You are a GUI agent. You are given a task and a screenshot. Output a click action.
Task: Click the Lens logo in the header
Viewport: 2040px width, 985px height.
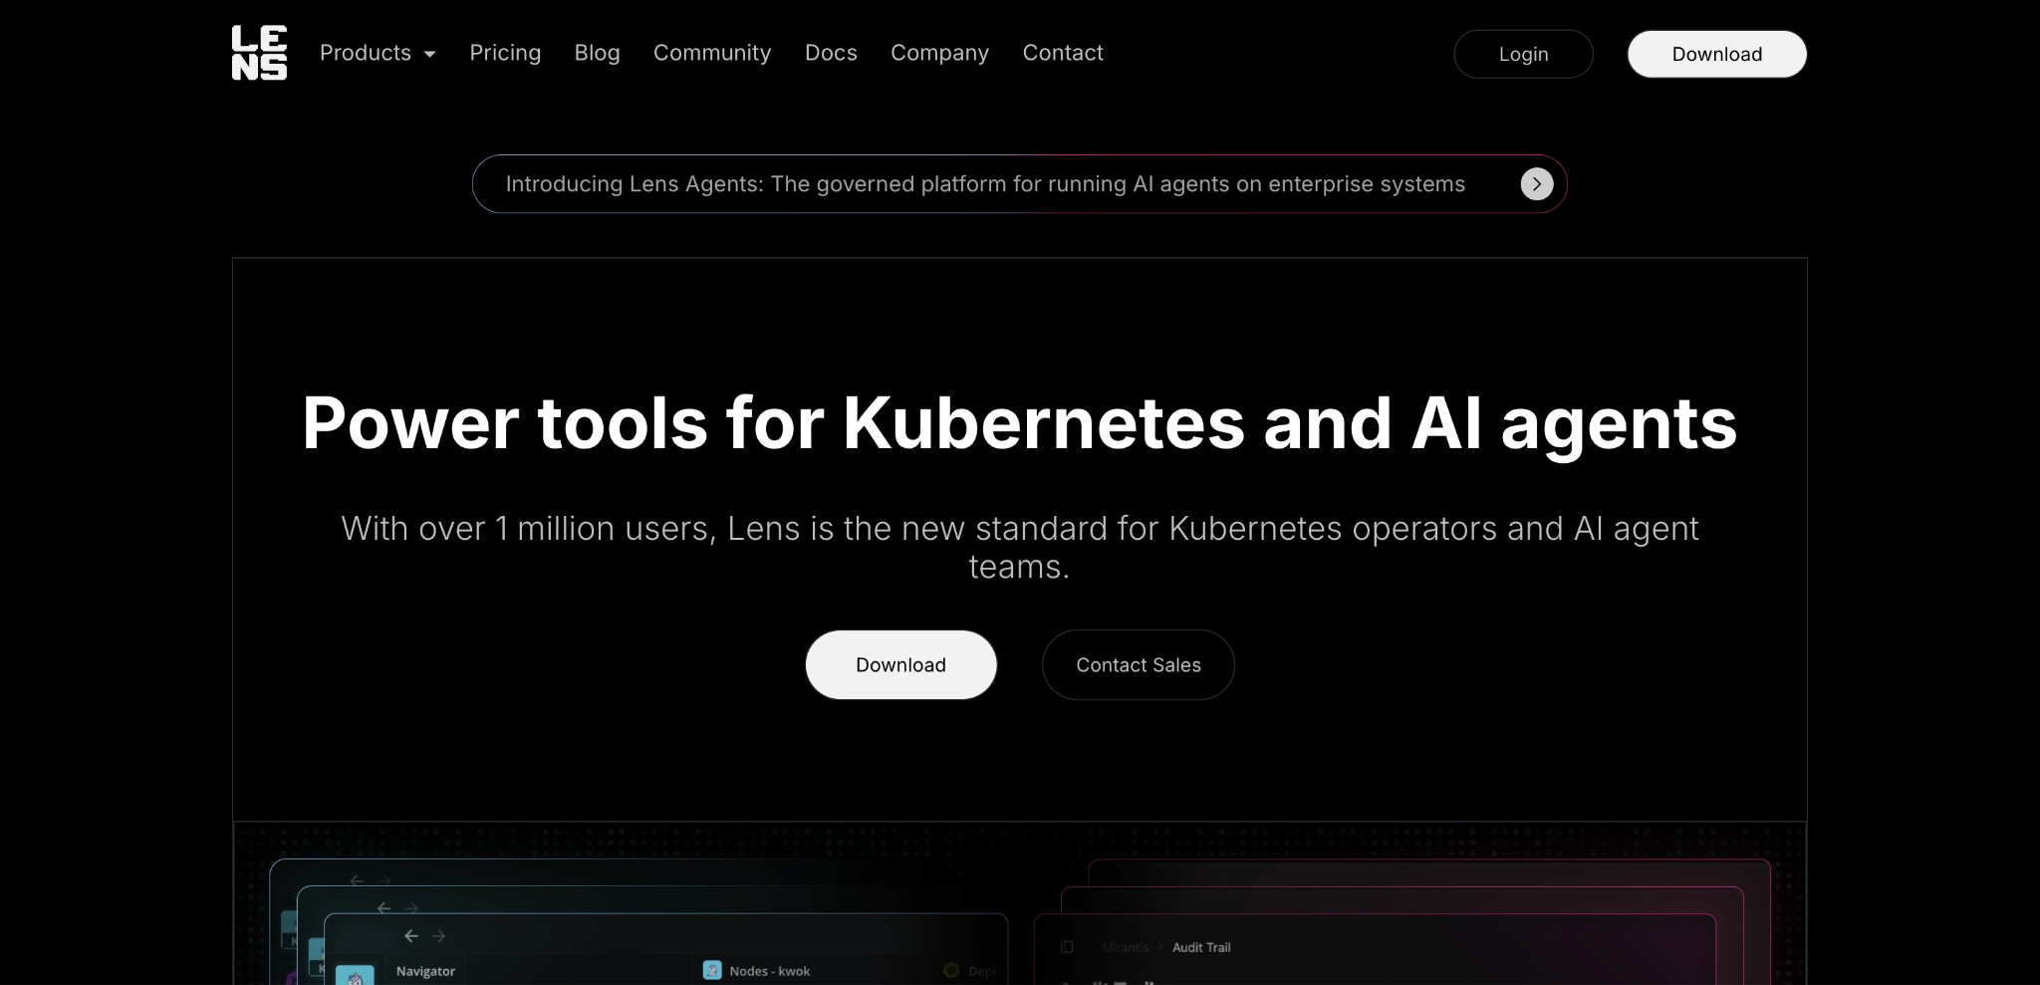(259, 53)
